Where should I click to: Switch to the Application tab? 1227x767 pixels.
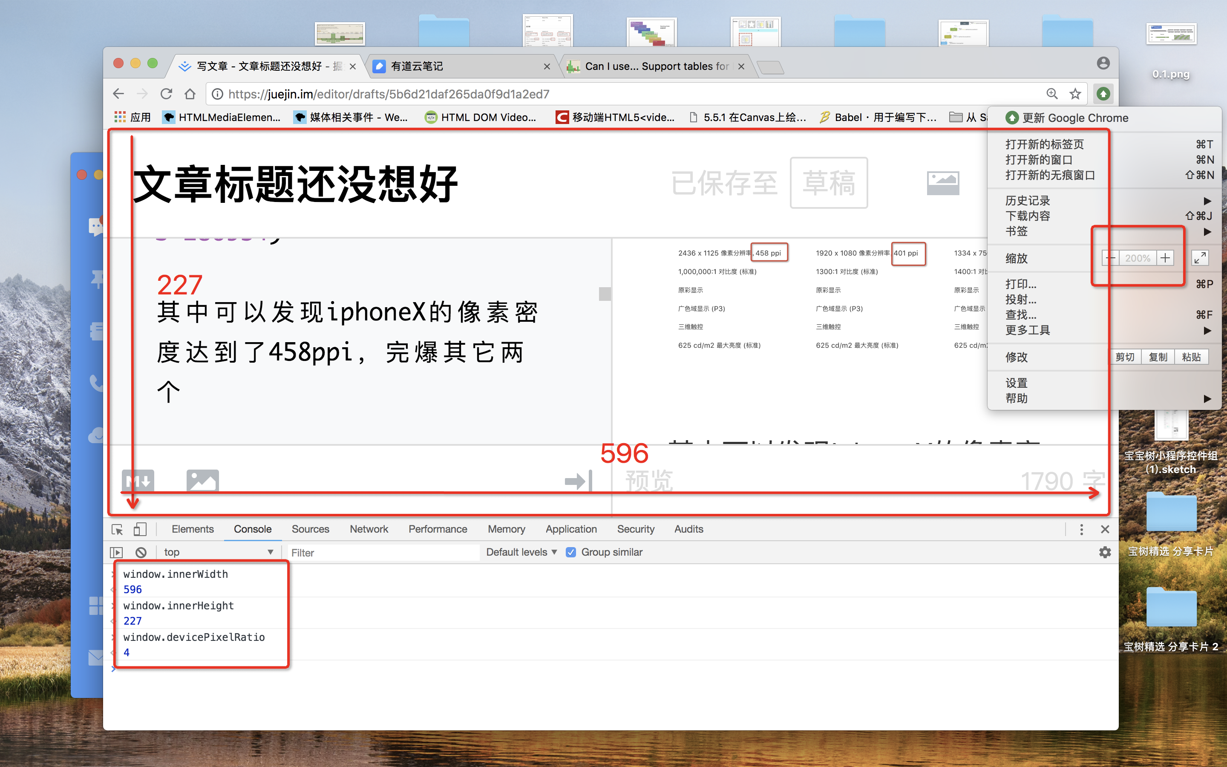click(571, 529)
